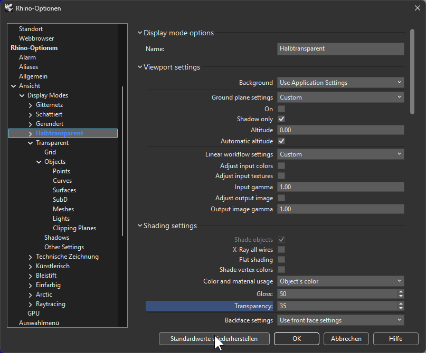Enable Adjust input textures checkbox
This screenshot has width=426, height=353.
(281, 176)
